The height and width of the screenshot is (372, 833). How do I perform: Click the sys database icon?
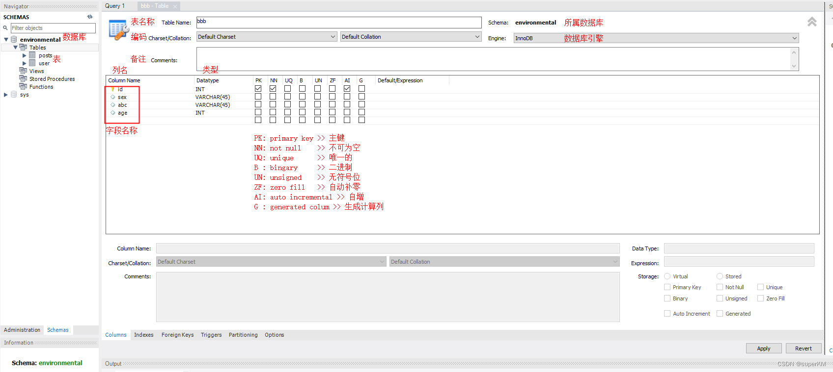[14, 94]
